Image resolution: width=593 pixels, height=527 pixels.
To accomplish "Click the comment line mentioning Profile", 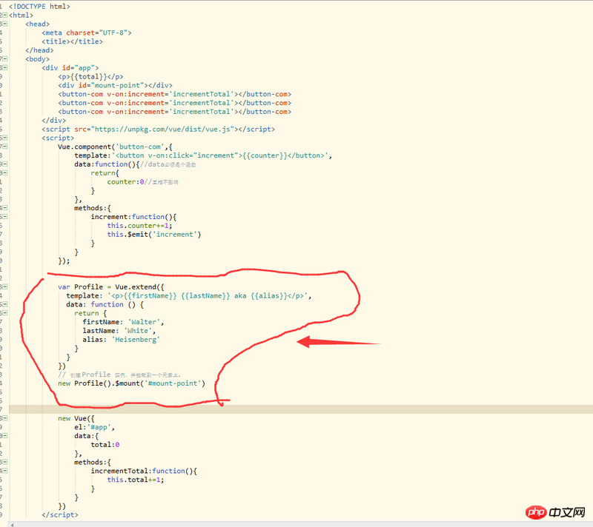I will point(119,375).
